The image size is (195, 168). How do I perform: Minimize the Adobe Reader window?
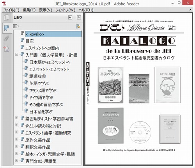(x=173, y=3)
